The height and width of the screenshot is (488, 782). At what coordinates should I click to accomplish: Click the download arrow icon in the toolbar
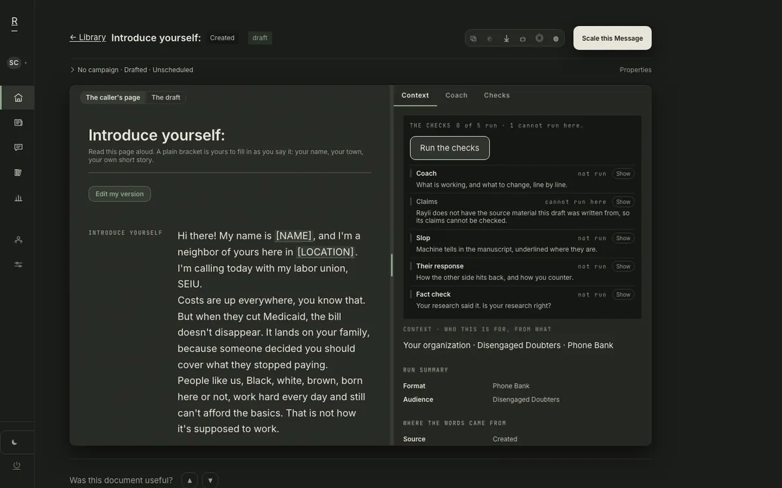point(506,38)
